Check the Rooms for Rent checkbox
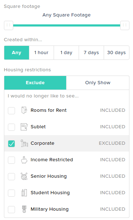Screen dimensions: 133x220 [11, 111]
